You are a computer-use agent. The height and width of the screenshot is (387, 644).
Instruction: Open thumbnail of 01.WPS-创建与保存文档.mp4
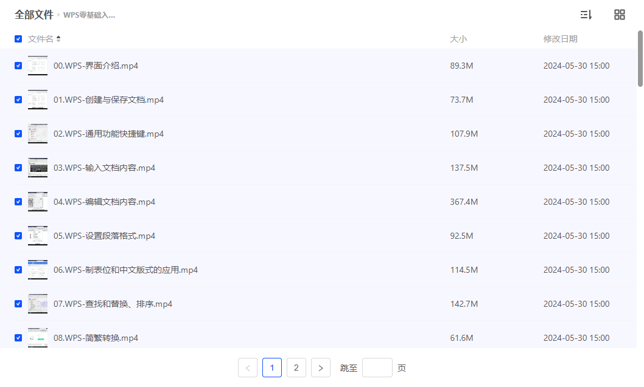point(38,100)
